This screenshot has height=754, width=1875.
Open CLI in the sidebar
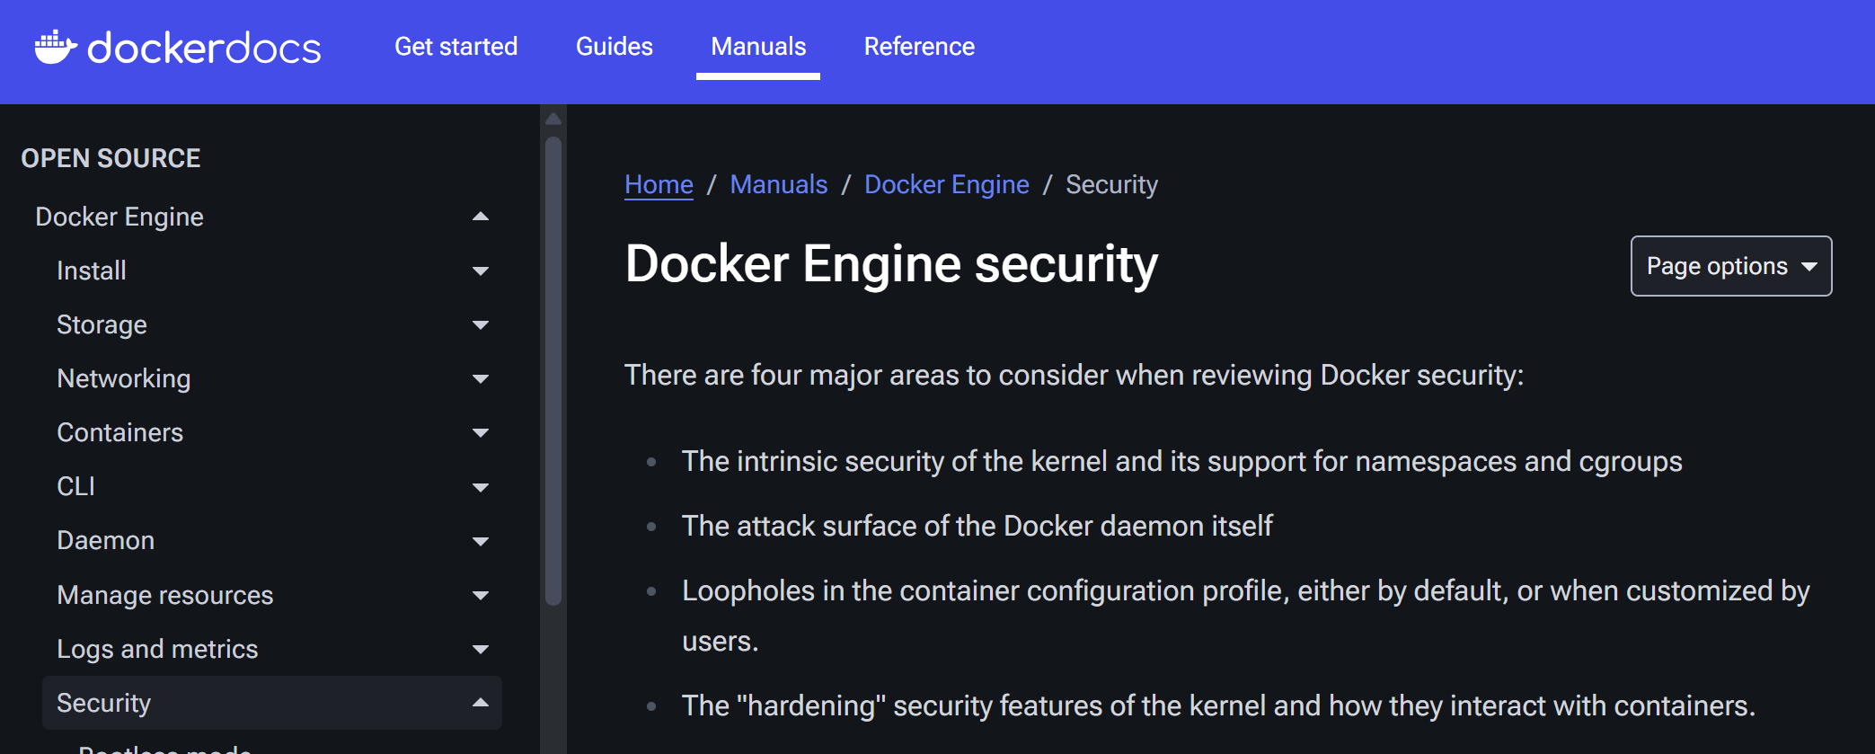(x=75, y=486)
